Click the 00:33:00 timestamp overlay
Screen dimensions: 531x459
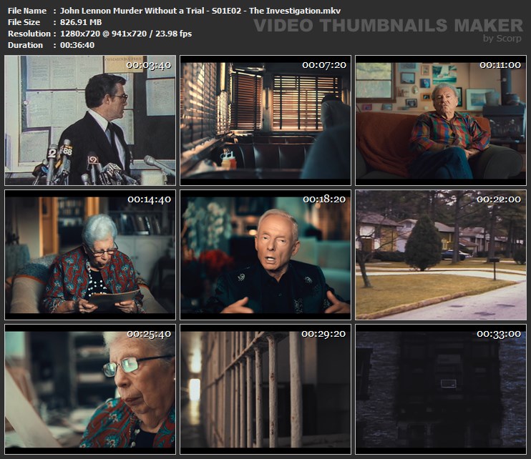pos(499,334)
